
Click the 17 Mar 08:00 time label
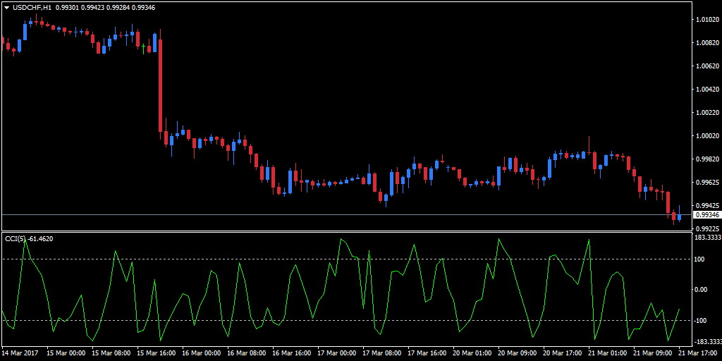pyautogui.click(x=381, y=353)
